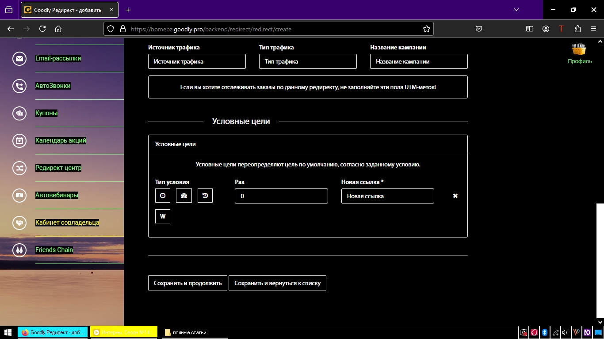Click the Редирект-центр shuffle icon
The width and height of the screenshot is (604, 339).
tap(19, 168)
